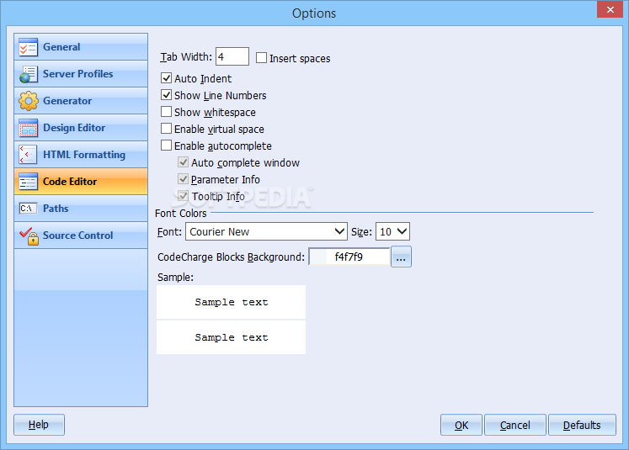Image resolution: width=629 pixels, height=450 pixels.
Task: Click the CodeCharge Blocks Background color swatch
Action: (318, 257)
